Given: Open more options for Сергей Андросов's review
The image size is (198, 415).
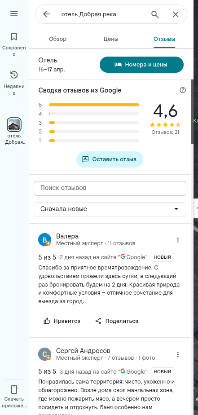Looking at the screenshot, I should [x=178, y=354].
